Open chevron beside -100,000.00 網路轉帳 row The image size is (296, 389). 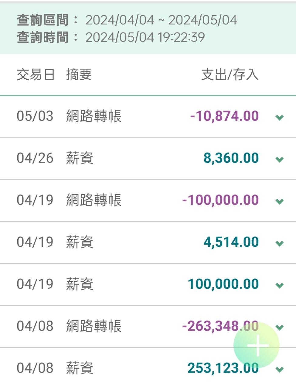pos(279,201)
